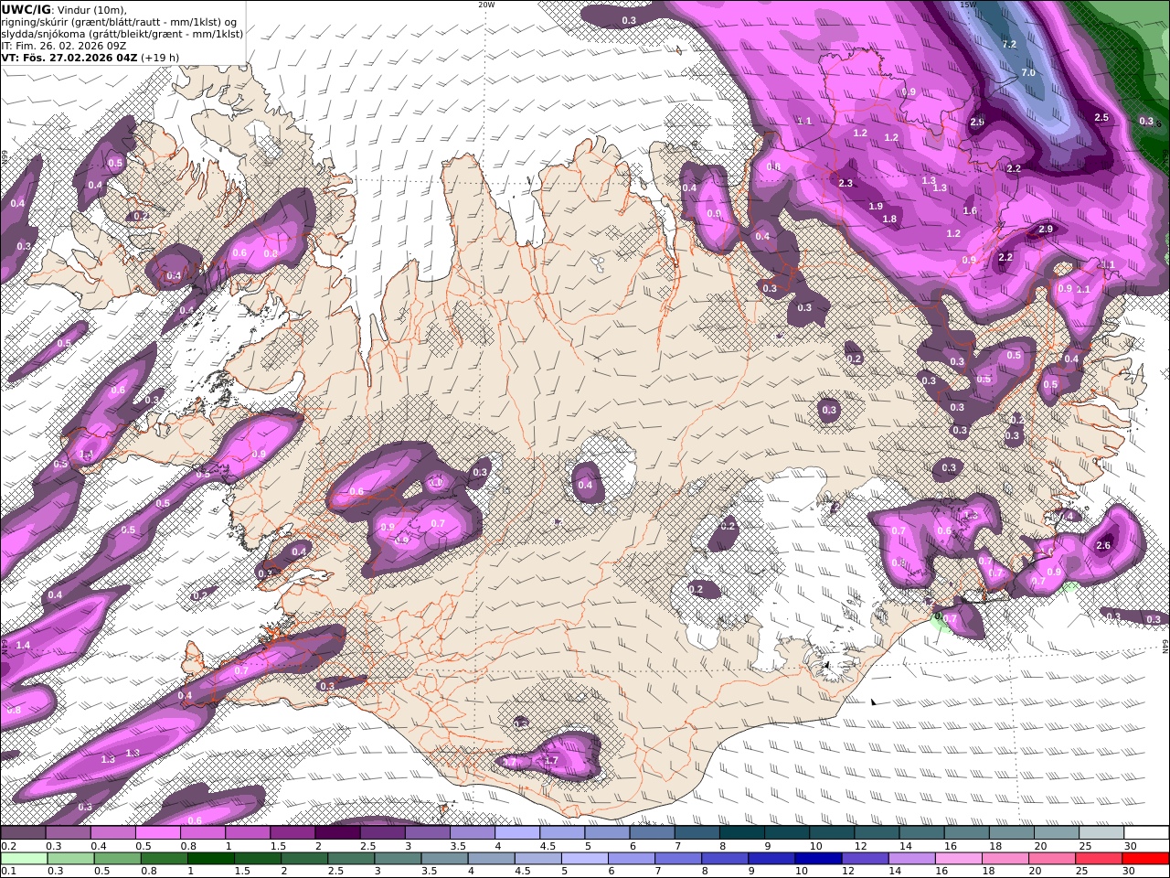Click the 'VT: Fös. 27.02.2026 04Z' valid time
1170x878 pixels.
pyautogui.click(x=69, y=57)
